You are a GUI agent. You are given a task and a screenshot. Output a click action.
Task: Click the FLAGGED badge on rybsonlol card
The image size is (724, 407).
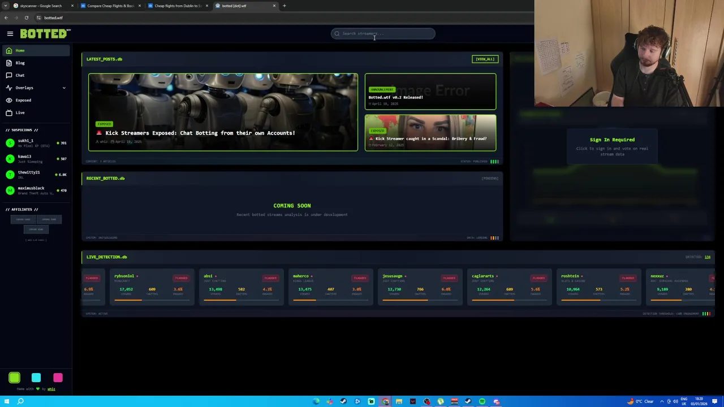[x=181, y=278]
